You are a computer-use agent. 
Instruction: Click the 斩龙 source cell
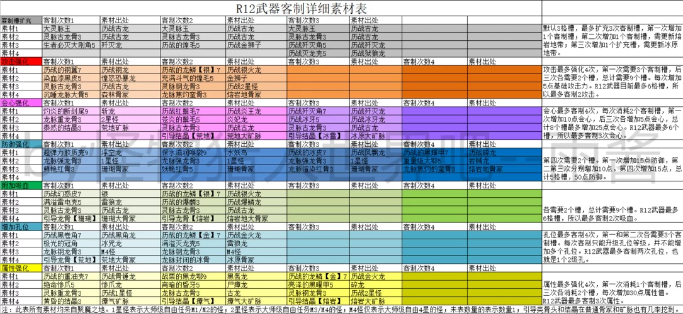(130, 111)
